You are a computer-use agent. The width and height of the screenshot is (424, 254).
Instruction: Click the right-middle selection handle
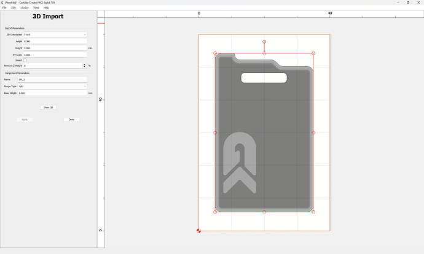pos(313,133)
